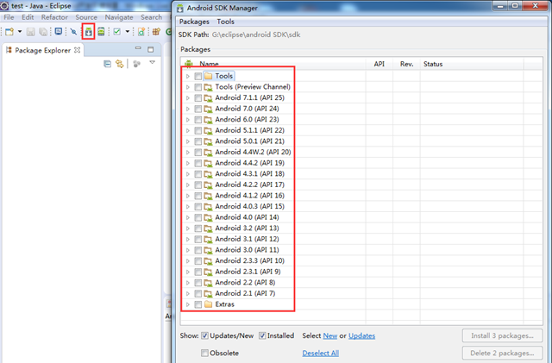Click the Android 7.1.1 (API 25) folder icon
Viewport: 552px width, 363px height.
coord(209,98)
